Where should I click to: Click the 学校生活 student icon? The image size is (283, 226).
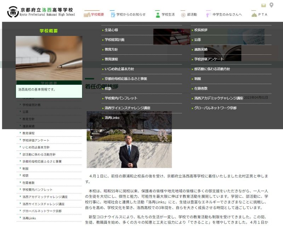158,14
